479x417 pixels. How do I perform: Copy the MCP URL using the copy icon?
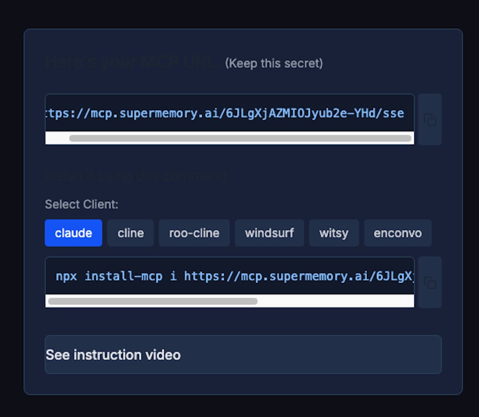[430, 119]
